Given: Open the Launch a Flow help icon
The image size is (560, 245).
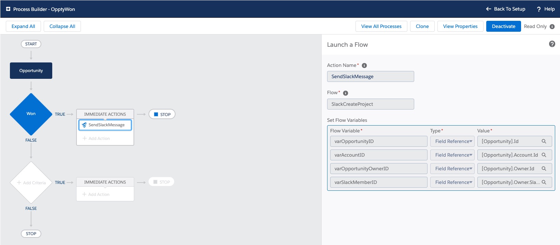Looking at the screenshot, I should (x=552, y=44).
